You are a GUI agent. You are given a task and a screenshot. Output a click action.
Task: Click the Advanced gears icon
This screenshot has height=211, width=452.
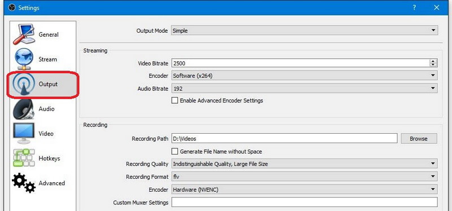pos(24,182)
